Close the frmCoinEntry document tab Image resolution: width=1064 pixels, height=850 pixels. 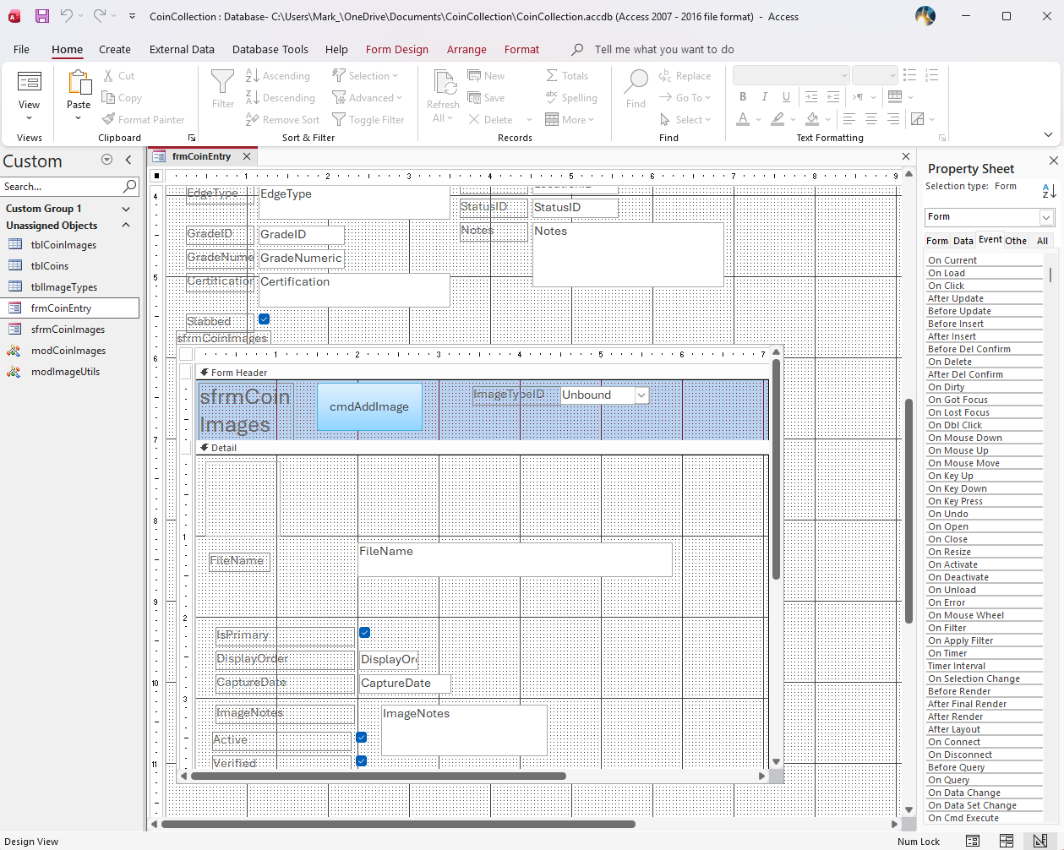click(247, 156)
